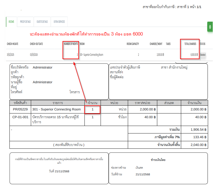Click the Booked status badge
The width and height of the screenshot is (217, 192).
(x=203, y=55)
